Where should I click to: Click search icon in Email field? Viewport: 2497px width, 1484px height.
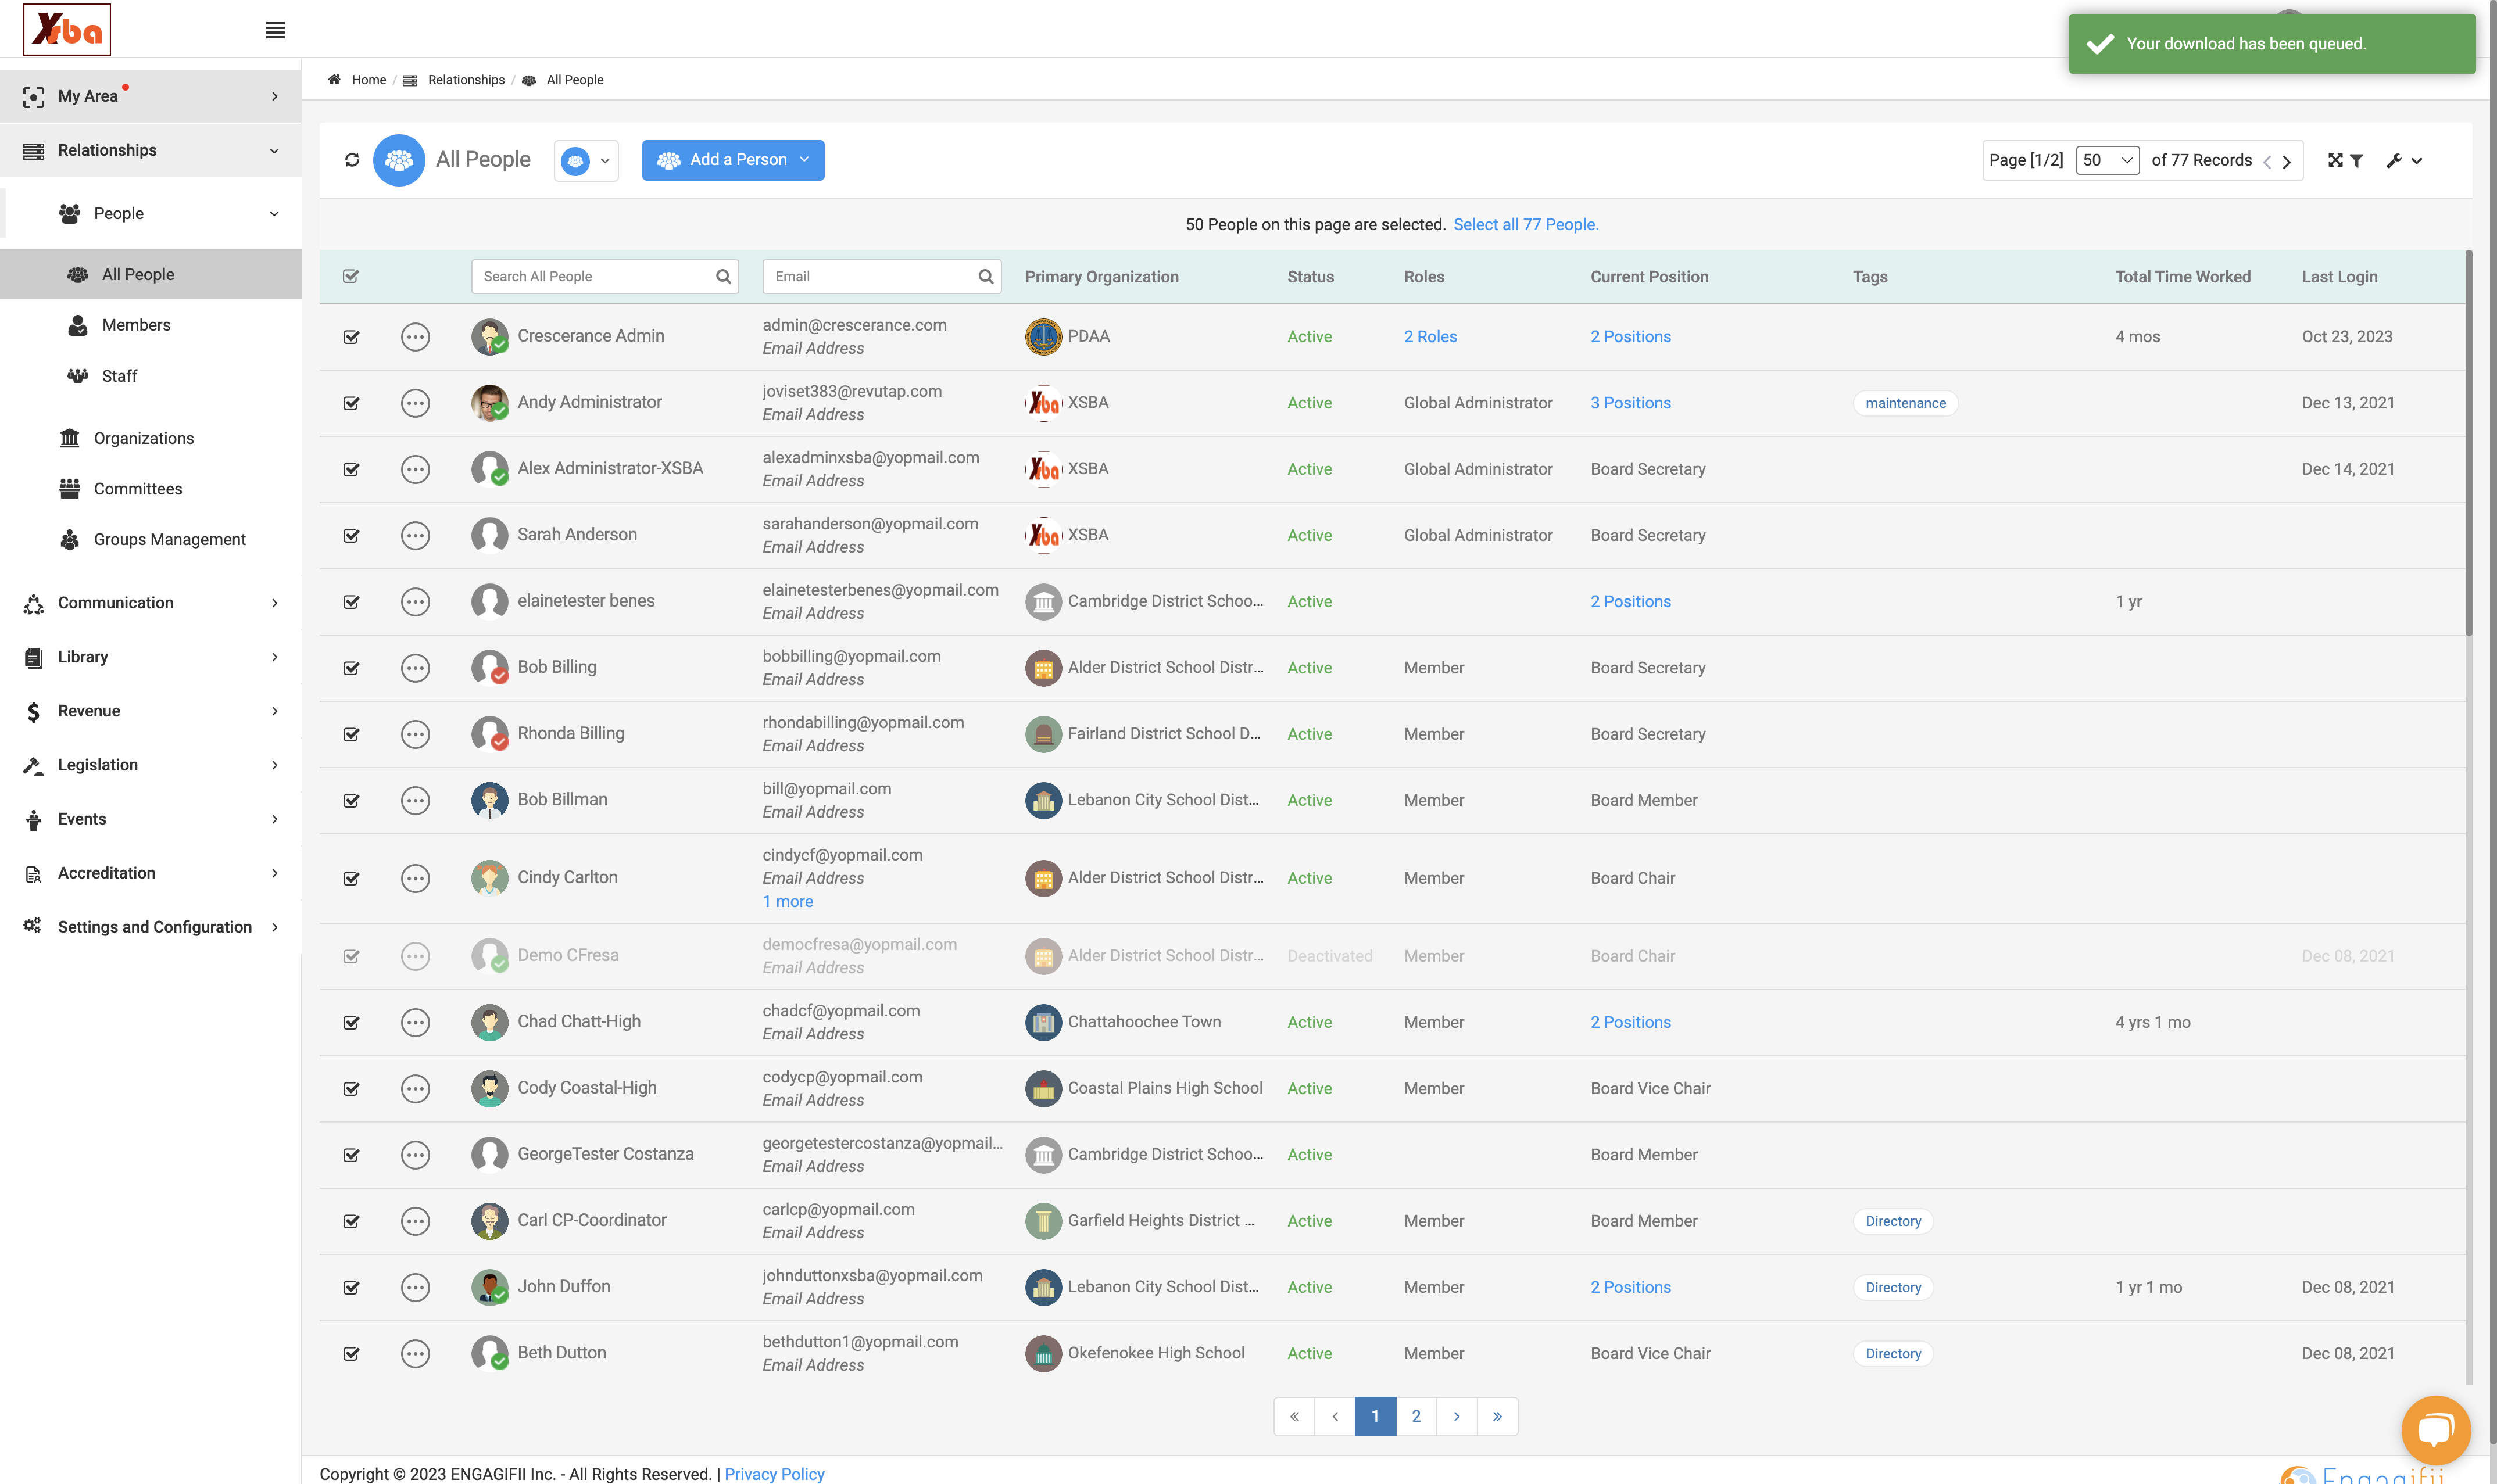tap(985, 277)
